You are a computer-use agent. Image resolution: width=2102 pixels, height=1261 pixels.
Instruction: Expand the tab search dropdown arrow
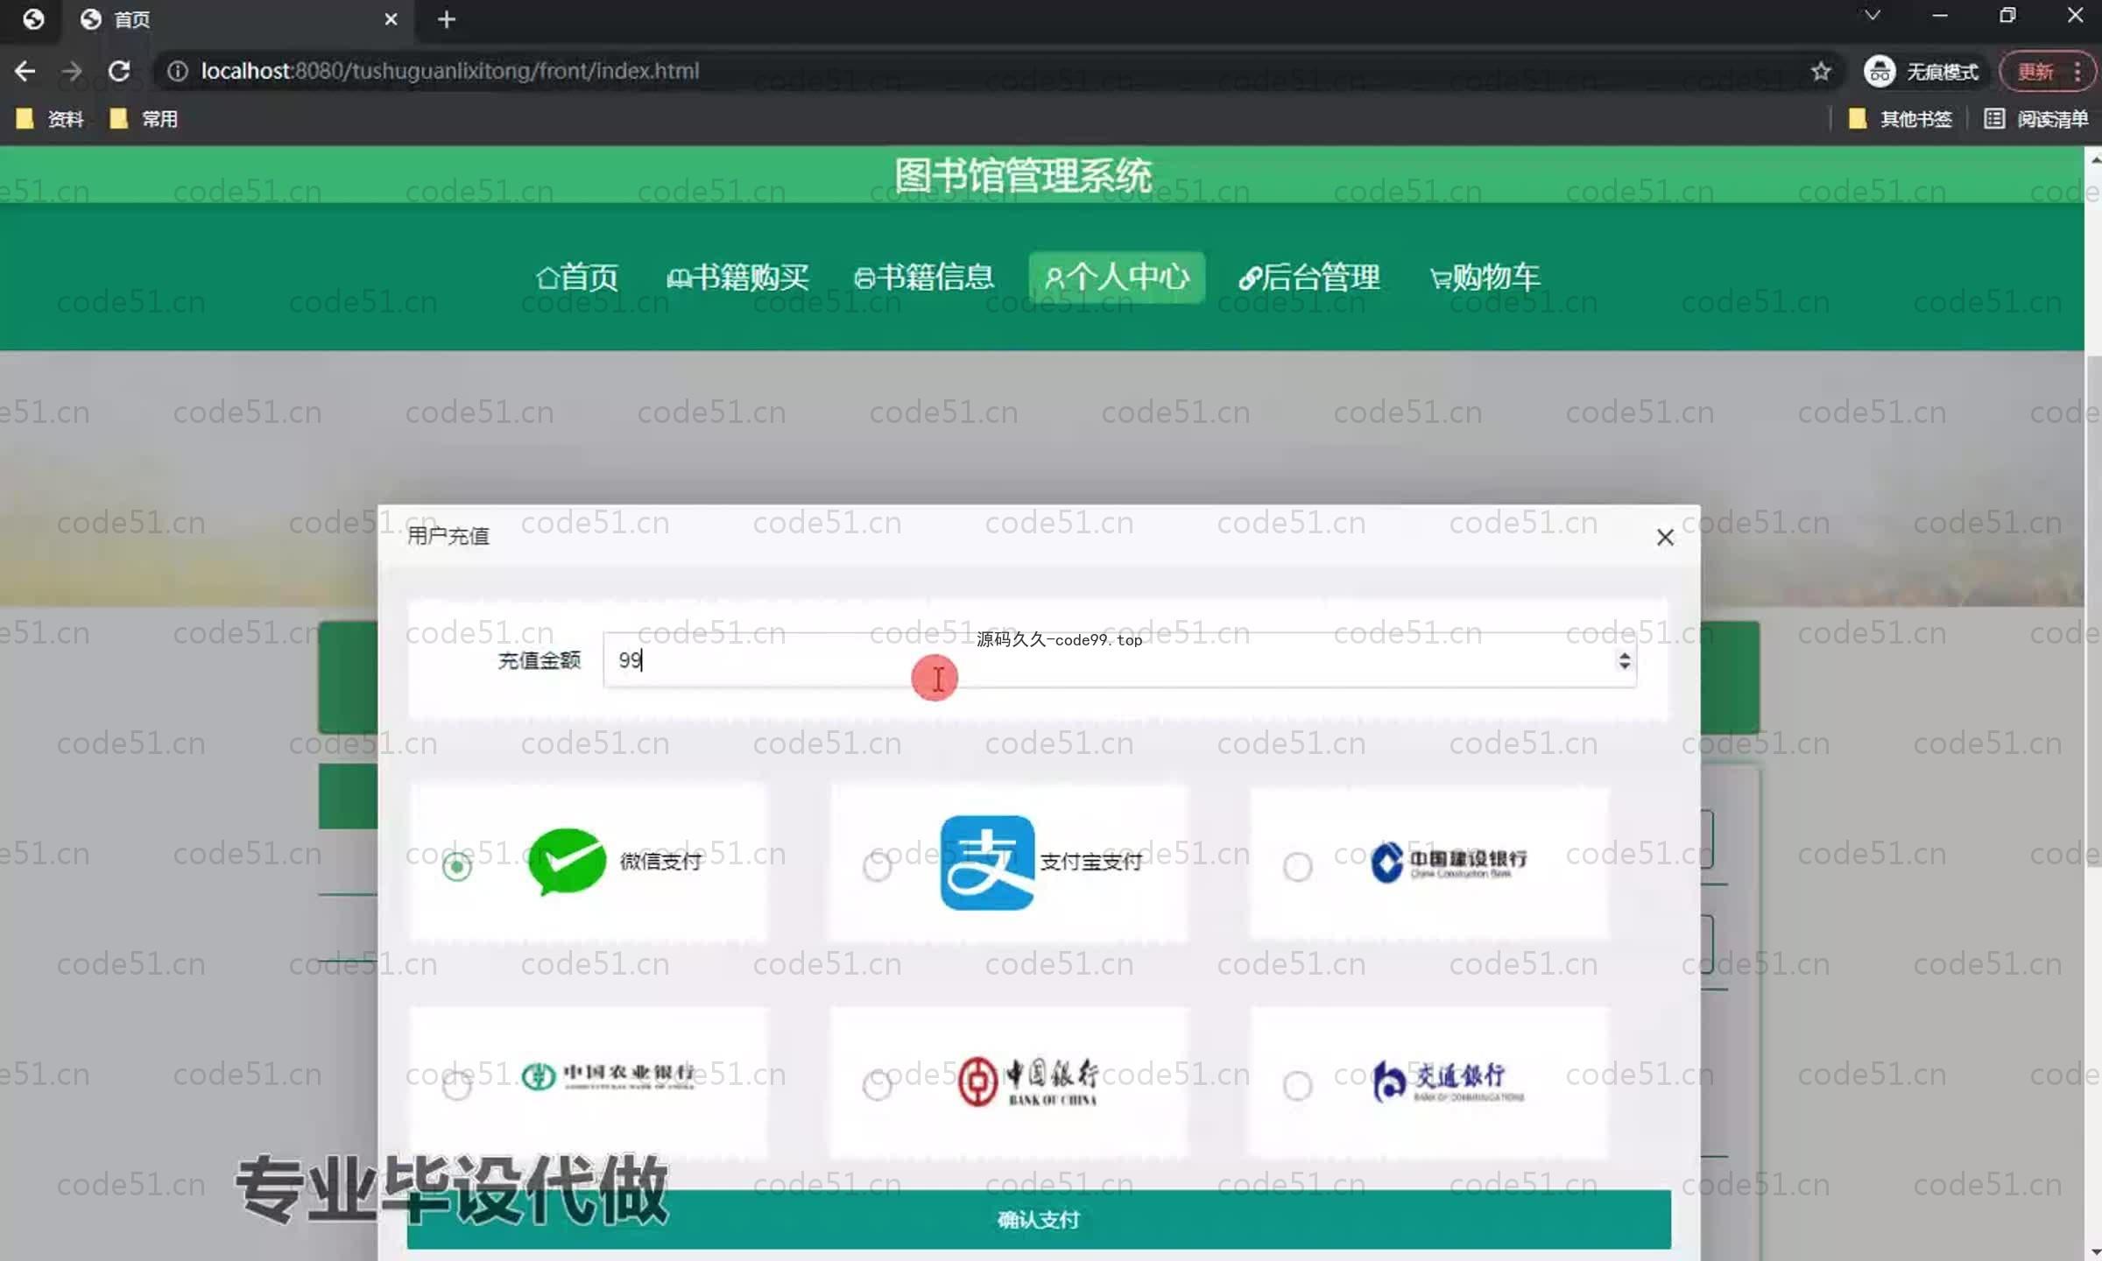coord(1872,16)
